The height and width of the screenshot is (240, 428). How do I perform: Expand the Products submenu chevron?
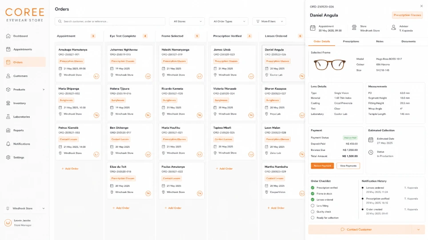click(x=44, y=89)
